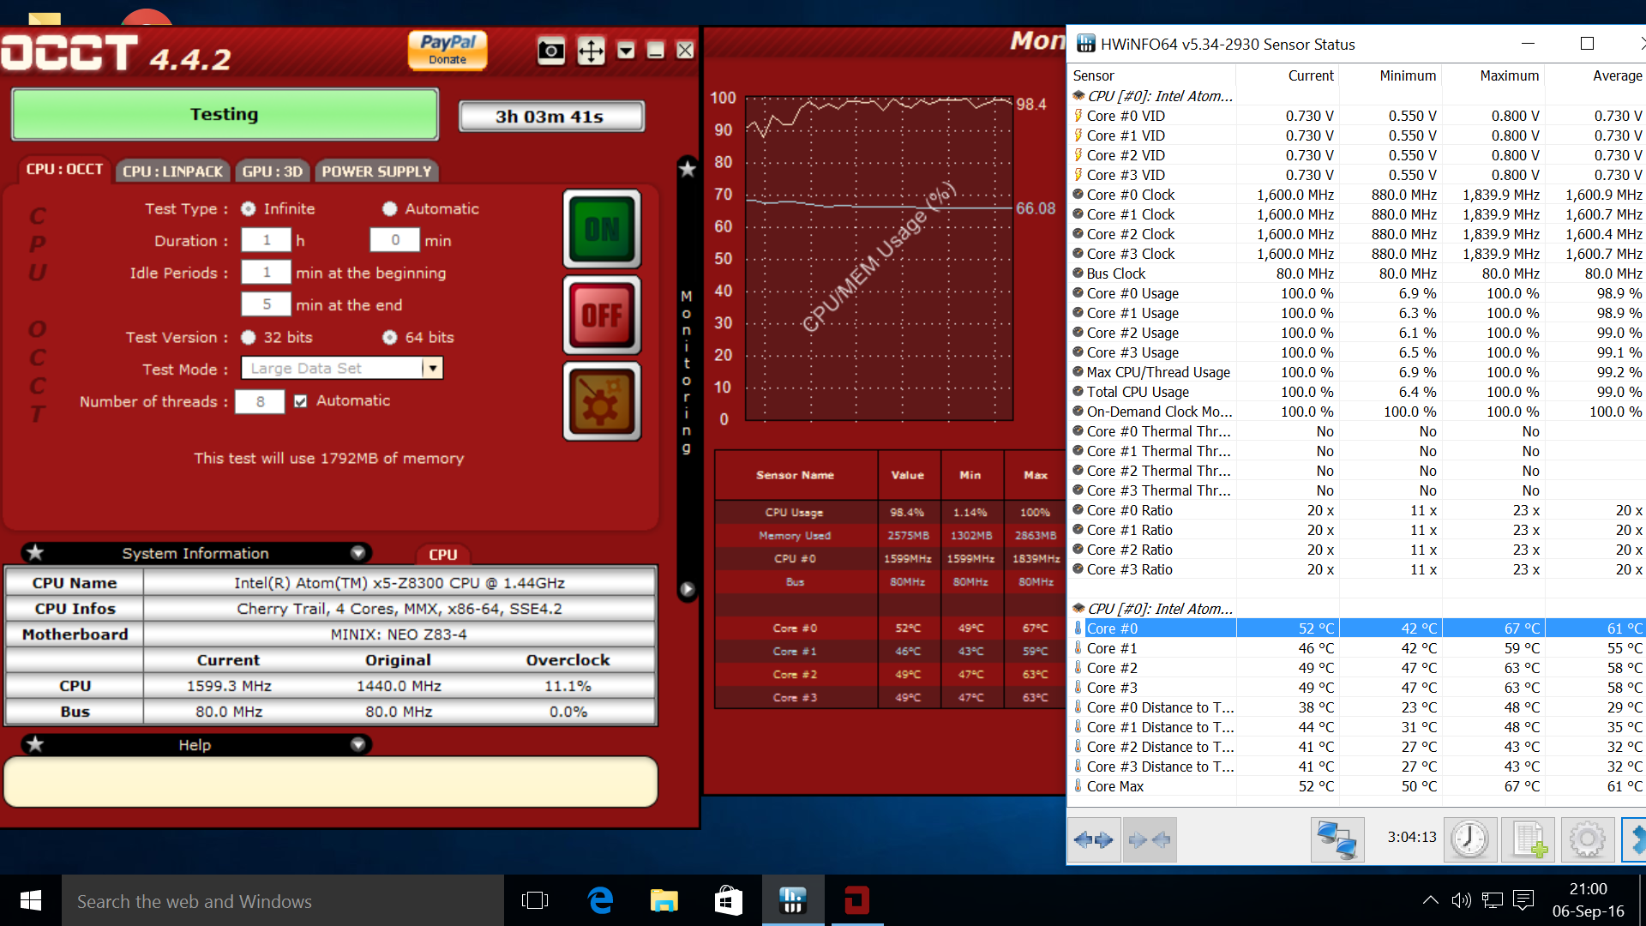Open the Windows Start menu
The width and height of the screenshot is (1646, 926).
[30, 900]
